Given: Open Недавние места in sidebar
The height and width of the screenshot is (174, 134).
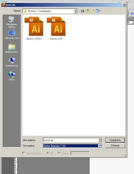Looking at the screenshot, I should coord(12,22).
